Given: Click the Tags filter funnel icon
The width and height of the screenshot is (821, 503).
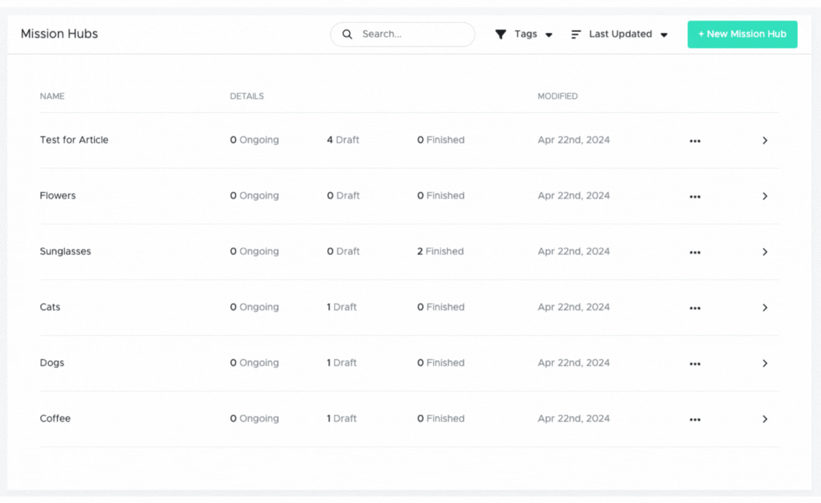Looking at the screenshot, I should [x=501, y=34].
